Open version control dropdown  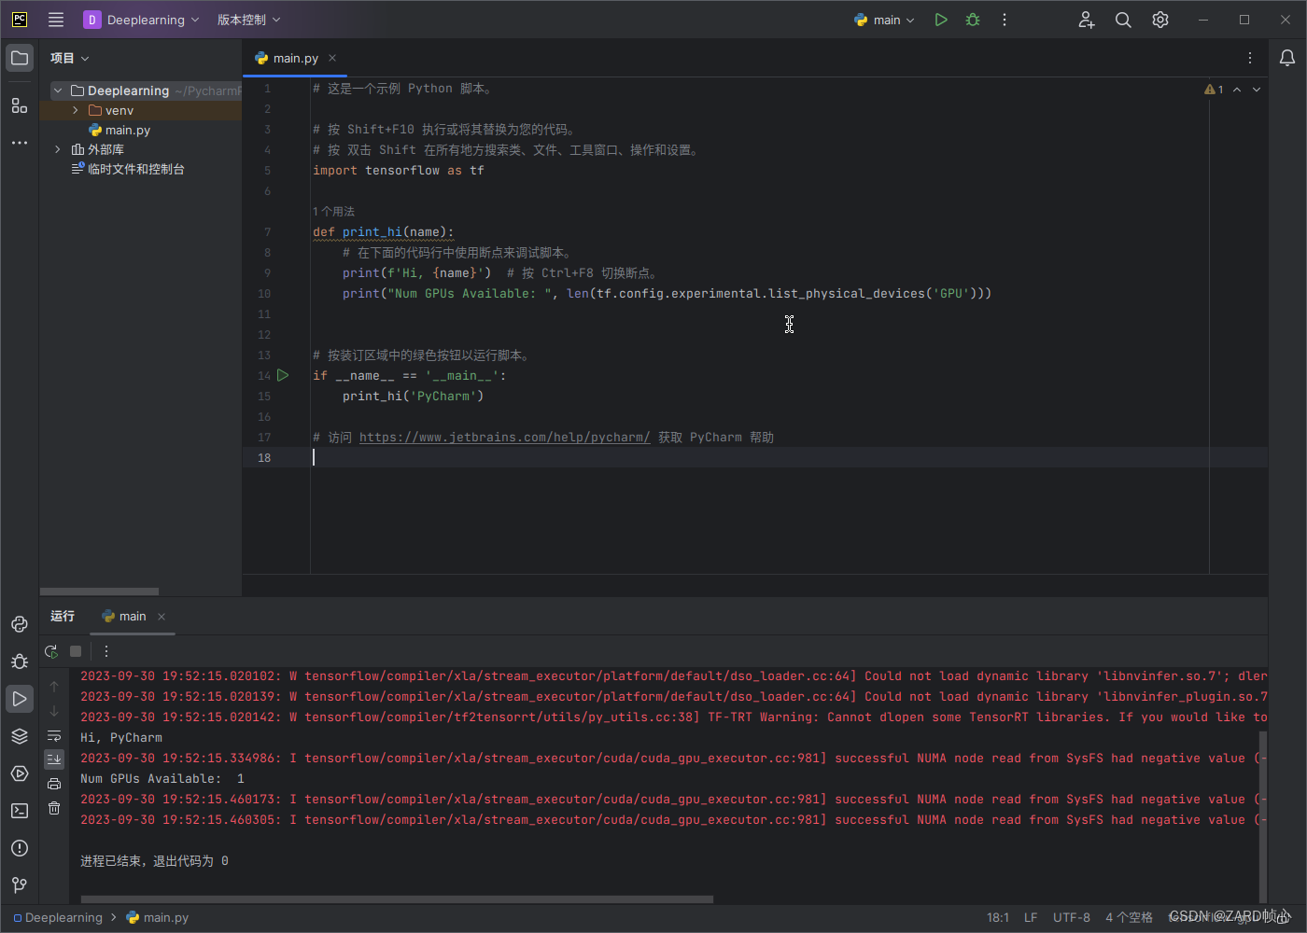click(x=249, y=20)
